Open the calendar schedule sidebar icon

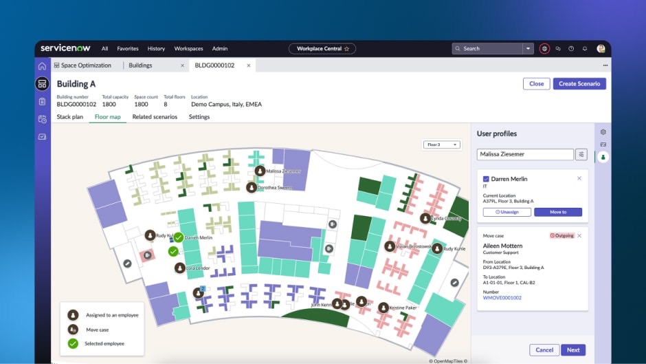(42, 119)
